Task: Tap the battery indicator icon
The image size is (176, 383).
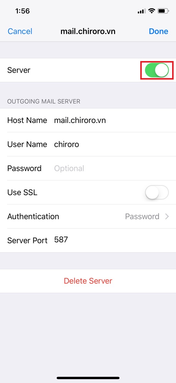Action: (163, 11)
